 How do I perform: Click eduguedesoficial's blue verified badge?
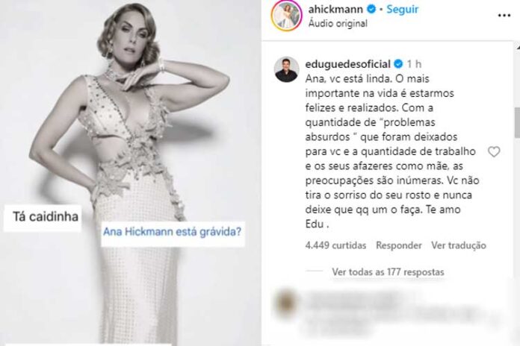tap(398, 63)
